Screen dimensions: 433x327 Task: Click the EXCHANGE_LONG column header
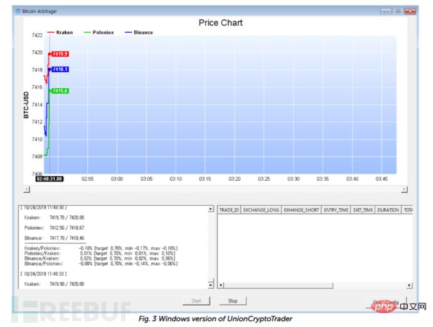[x=261, y=210]
